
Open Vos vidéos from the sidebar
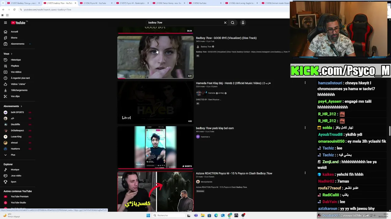pyautogui.click(x=17, y=72)
